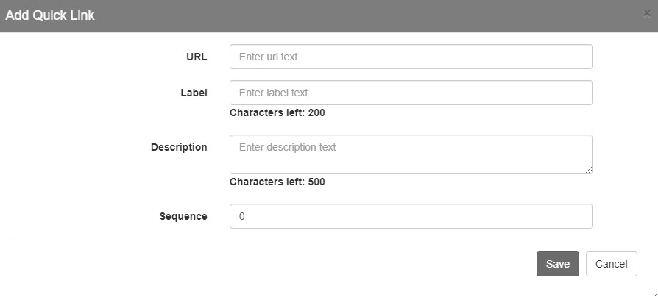Close the Add Quick Link dialog
Screen dimensions: 658x297
tap(647, 13)
